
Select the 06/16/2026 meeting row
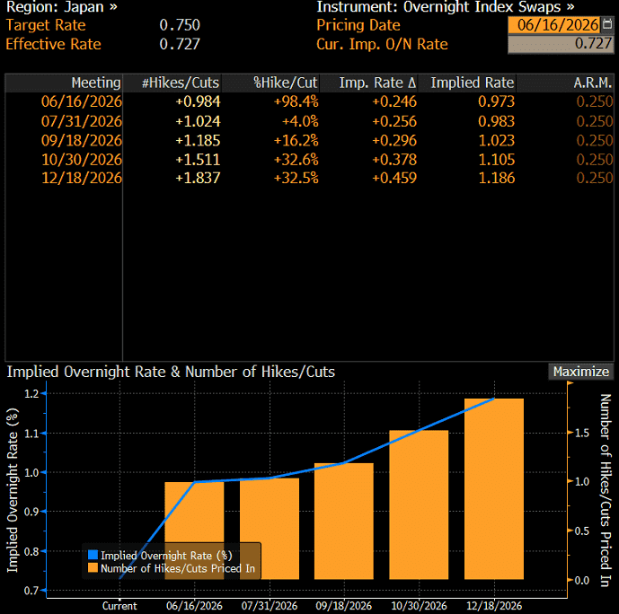pyautogui.click(x=309, y=101)
